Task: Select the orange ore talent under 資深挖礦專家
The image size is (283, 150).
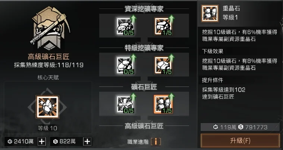Action: tap(163, 26)
